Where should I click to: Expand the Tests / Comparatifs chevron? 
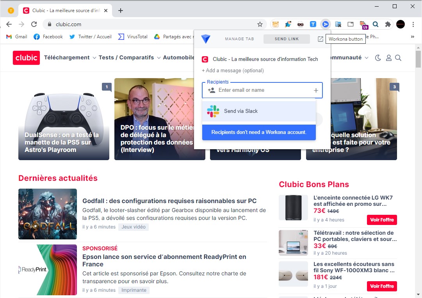tap(159, 58)
